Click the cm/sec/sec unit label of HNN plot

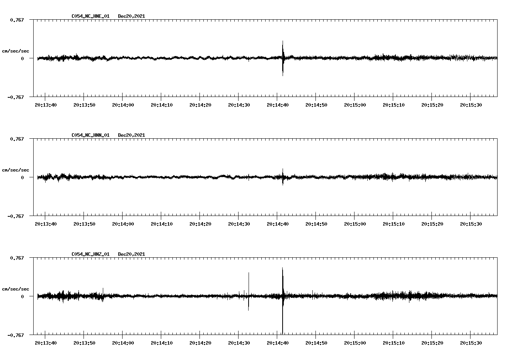point(15,170)
